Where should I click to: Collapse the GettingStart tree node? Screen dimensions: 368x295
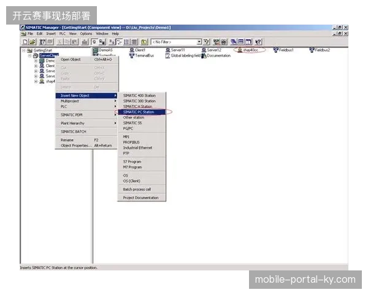coord(24,50)
